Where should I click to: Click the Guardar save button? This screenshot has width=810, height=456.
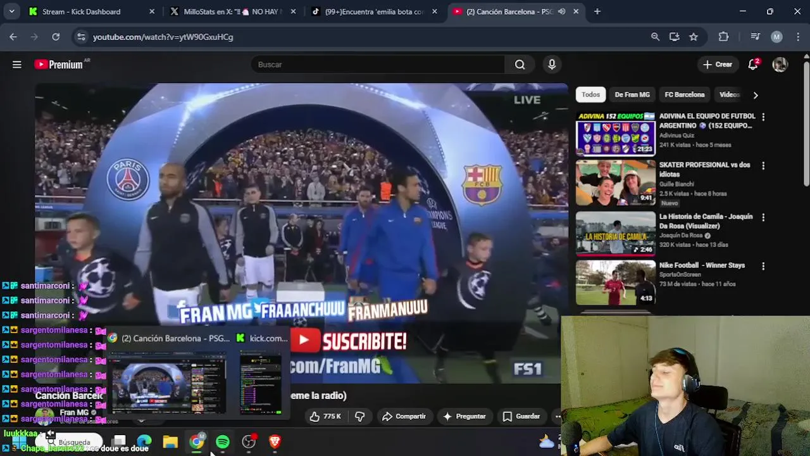point(521,416)
